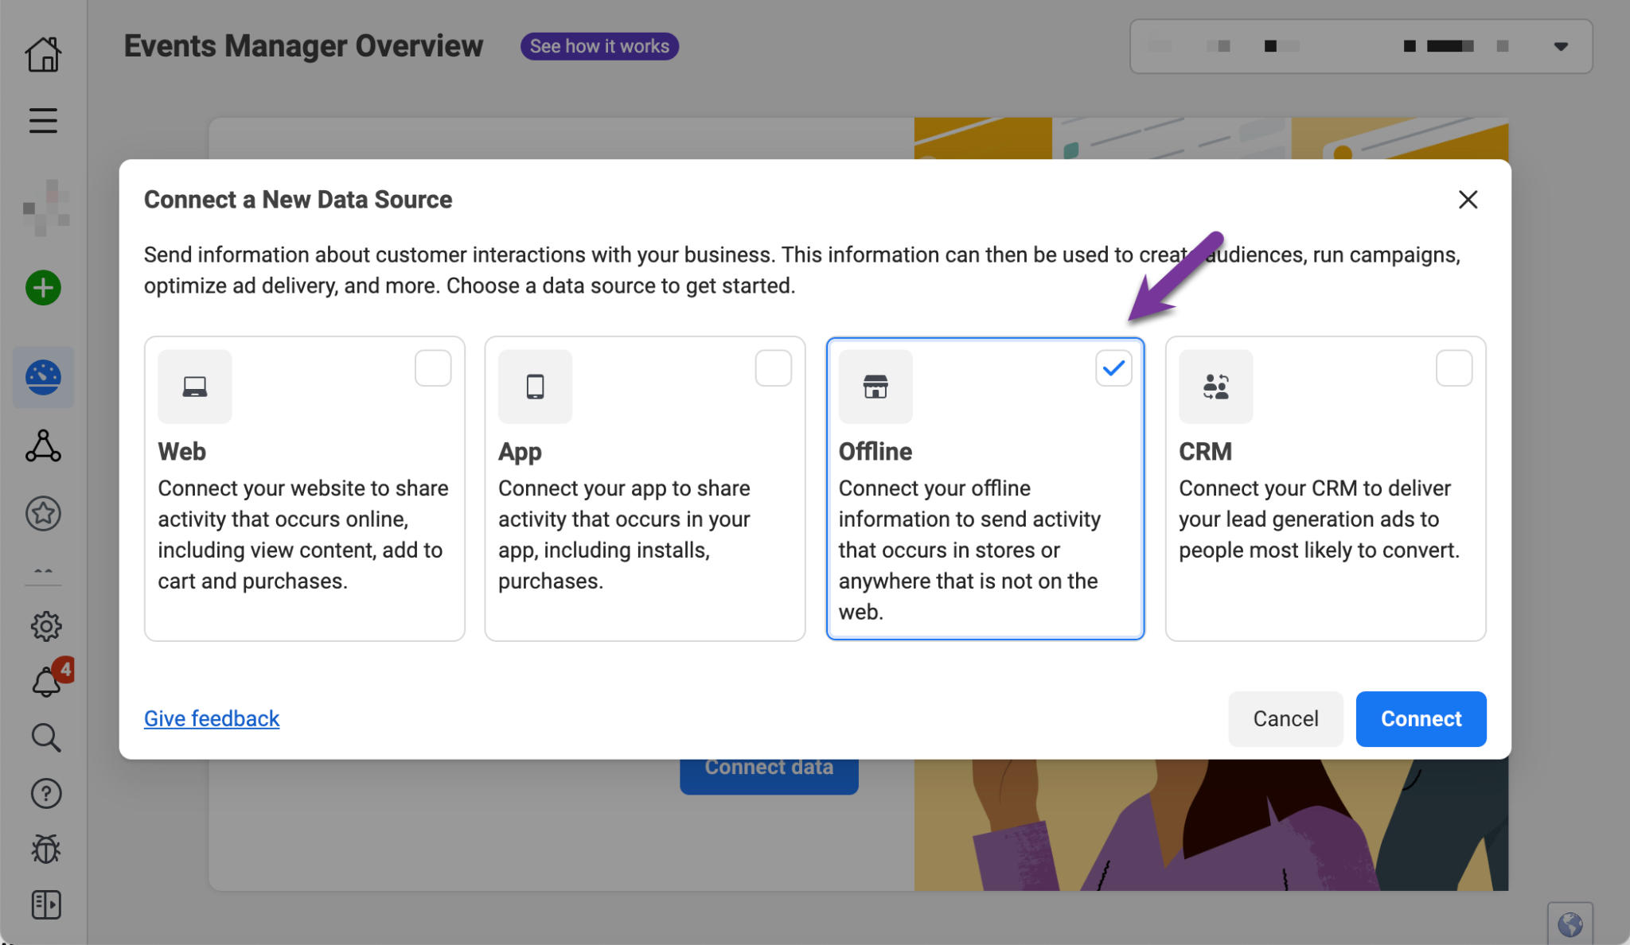
Task: Open the connected apps triangle icon
Action: [44, 447]
